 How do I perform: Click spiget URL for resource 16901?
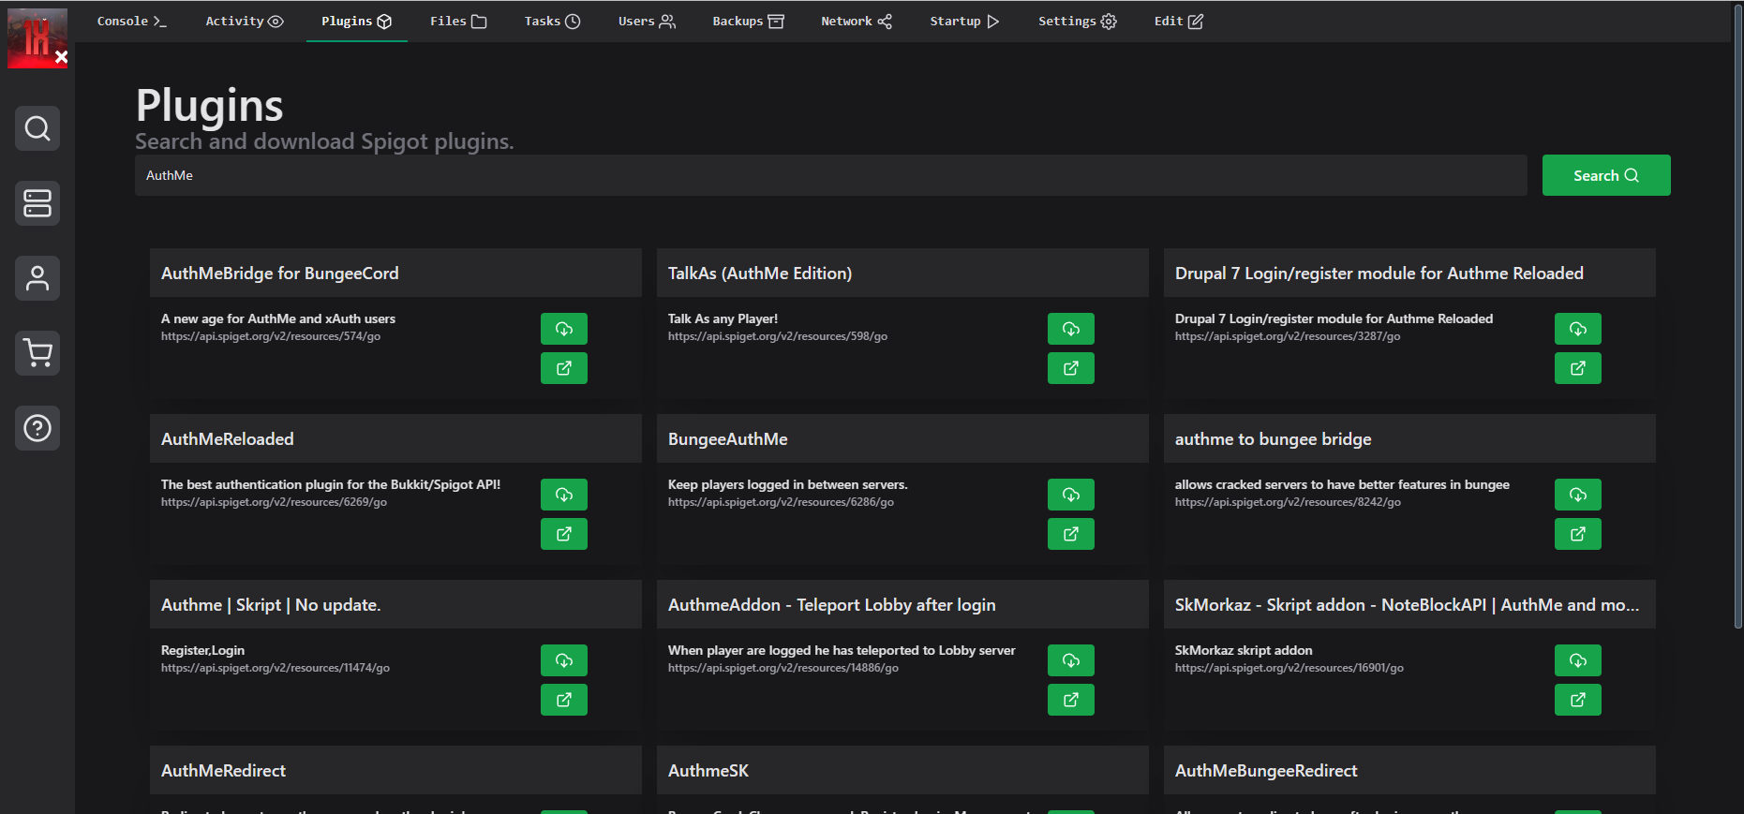1289,668
